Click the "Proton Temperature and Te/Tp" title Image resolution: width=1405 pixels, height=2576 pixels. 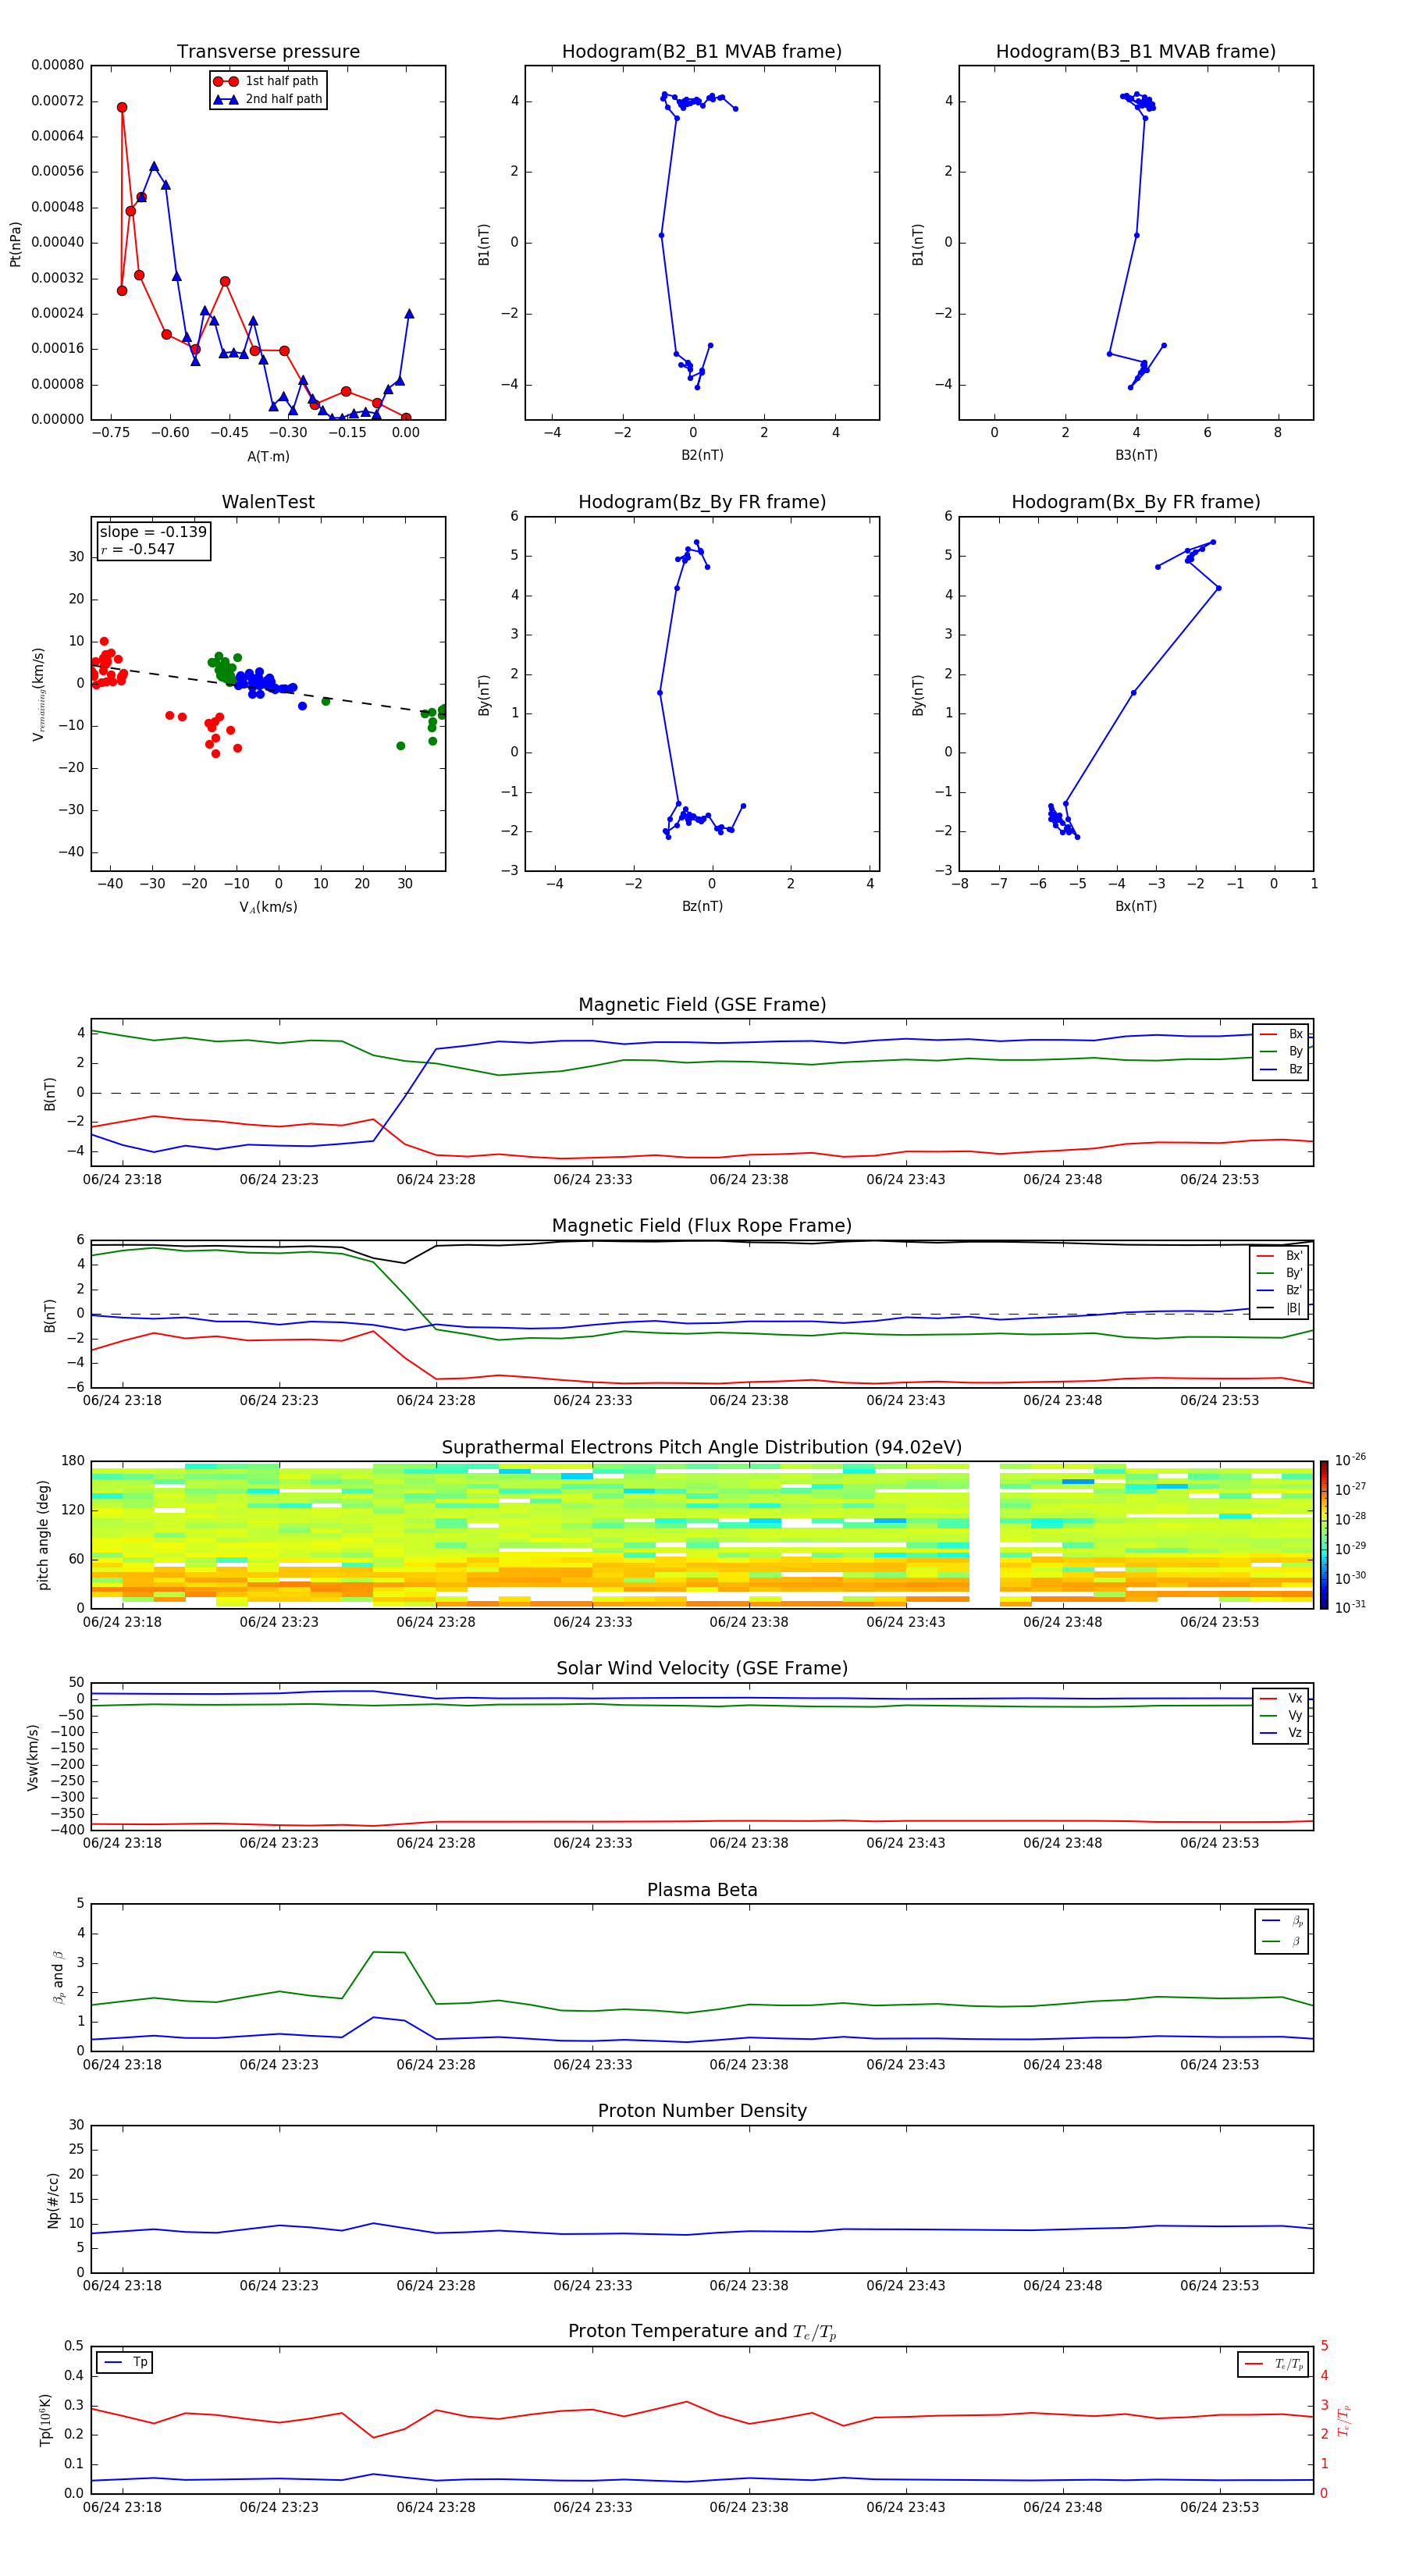pyautogui.click(x=702, y=2332)
